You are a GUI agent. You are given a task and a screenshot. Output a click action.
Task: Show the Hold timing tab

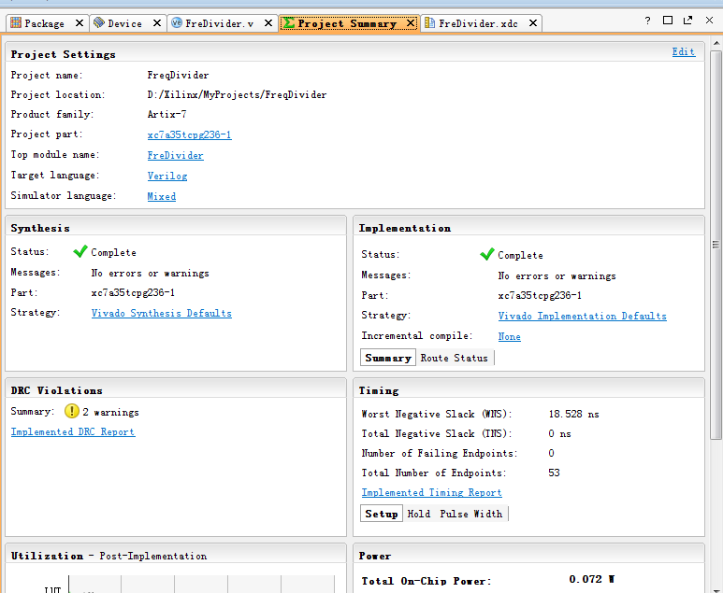[x=419, y=514]
